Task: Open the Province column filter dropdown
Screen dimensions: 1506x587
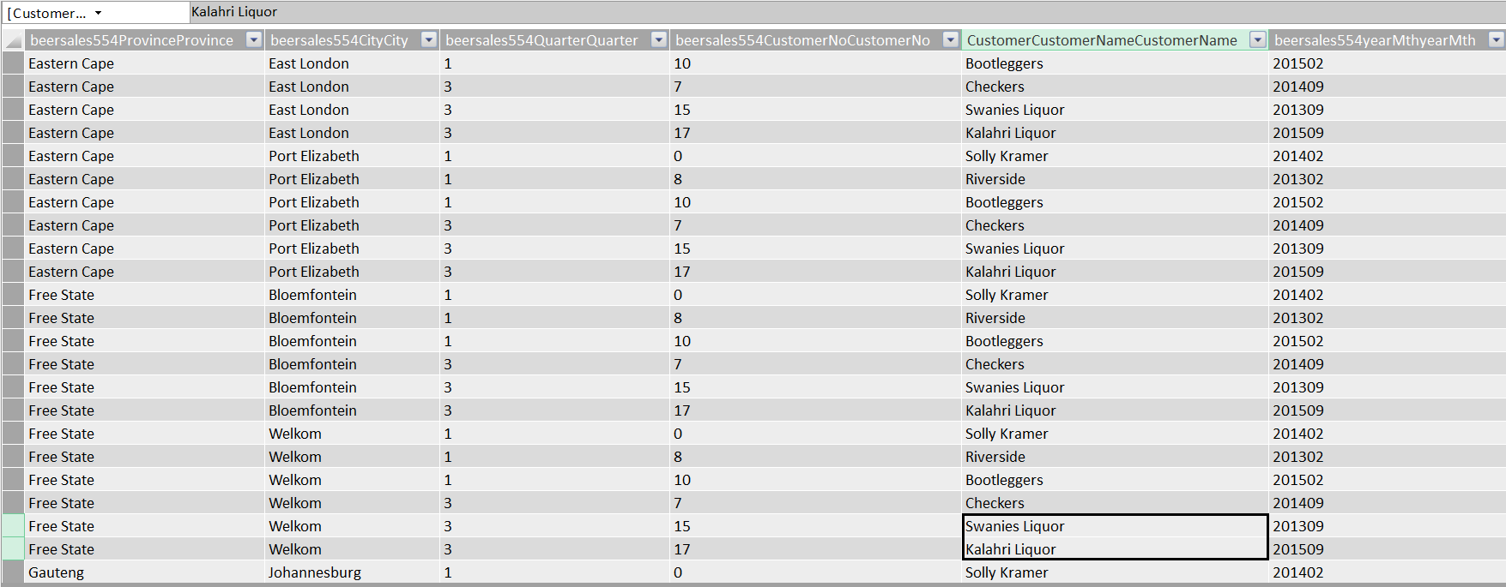Action: pos(253,40)
